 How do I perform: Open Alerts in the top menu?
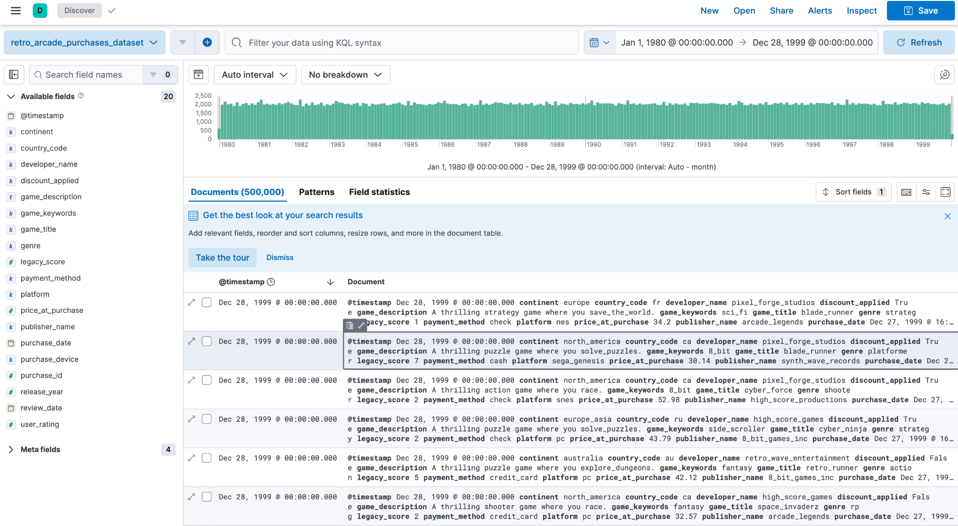pyautogui.click(x=820, y=10)
